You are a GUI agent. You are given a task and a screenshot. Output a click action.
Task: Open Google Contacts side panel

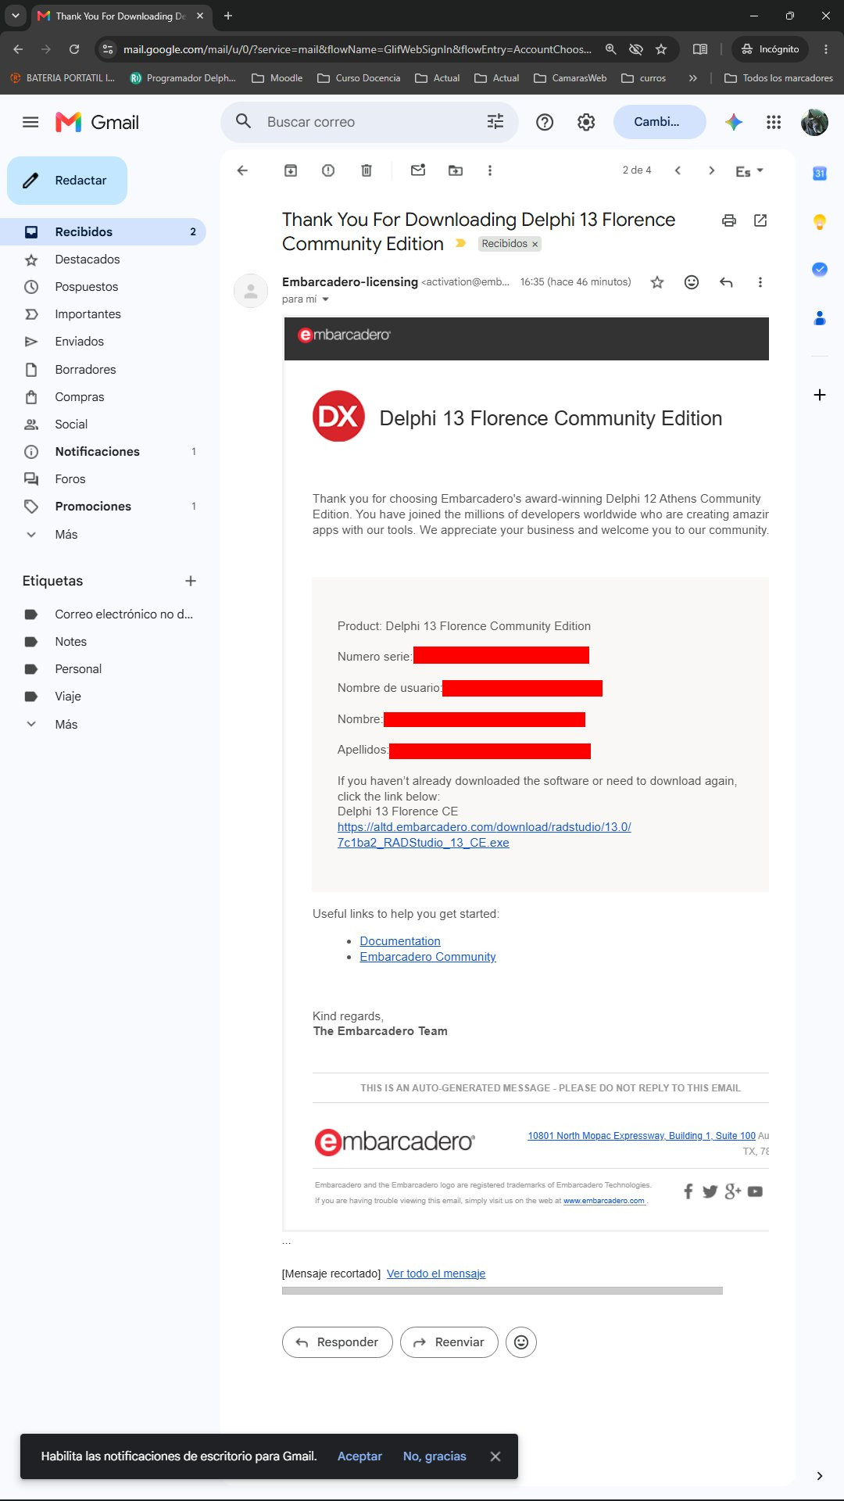[820, 318]
